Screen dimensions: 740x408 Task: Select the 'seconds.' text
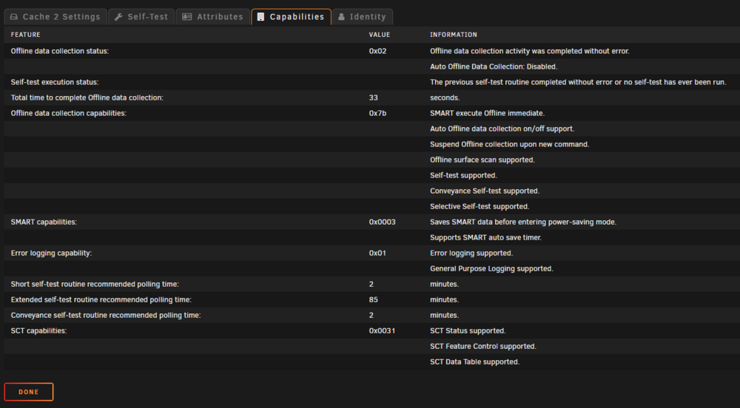445,98
